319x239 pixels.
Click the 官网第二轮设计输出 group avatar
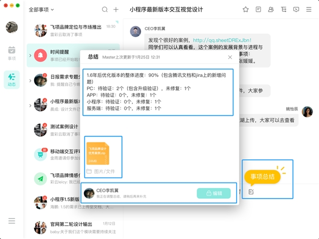point(40,228)
